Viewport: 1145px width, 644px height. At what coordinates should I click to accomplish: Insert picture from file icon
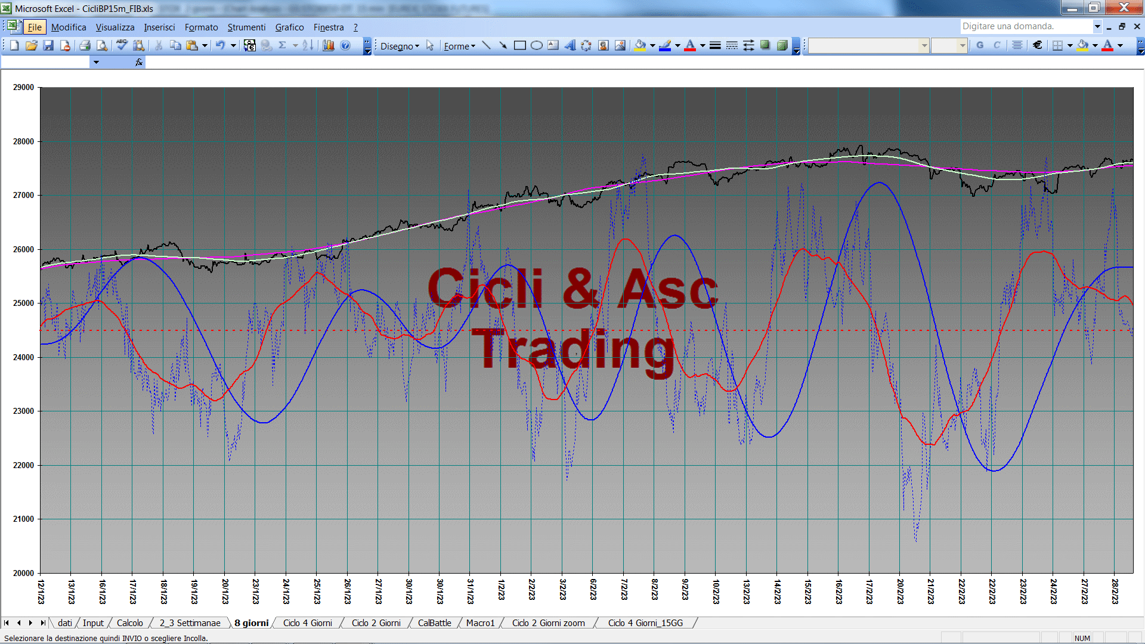click(620, 46)
